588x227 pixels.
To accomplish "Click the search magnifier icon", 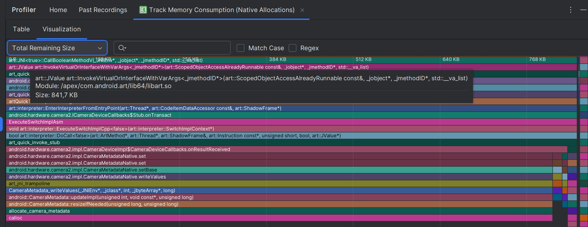I will pos(121,48).
